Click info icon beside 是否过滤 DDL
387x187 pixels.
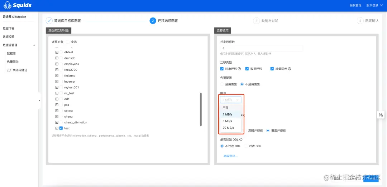tap(241, 139)
